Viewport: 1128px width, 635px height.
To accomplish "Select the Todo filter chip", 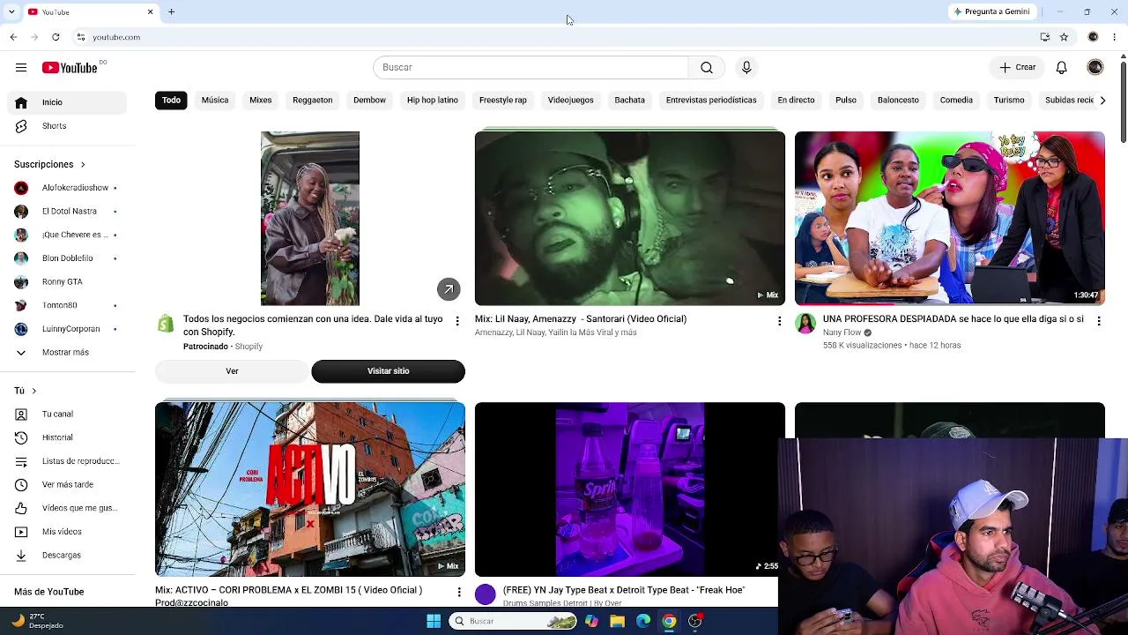I will (x=171, y=101).
